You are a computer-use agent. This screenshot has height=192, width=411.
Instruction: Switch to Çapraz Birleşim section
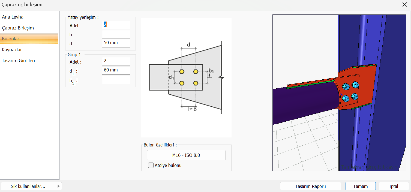pos(18,28)
